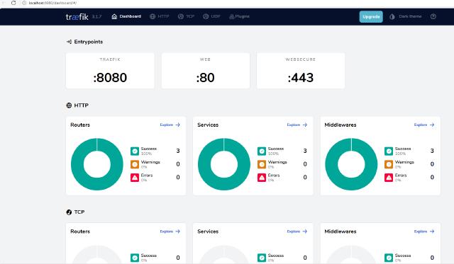454x264 pixels.
Task: Click the HTTP section globe icon
Action: pyautogui.click(x=69, y=105)
